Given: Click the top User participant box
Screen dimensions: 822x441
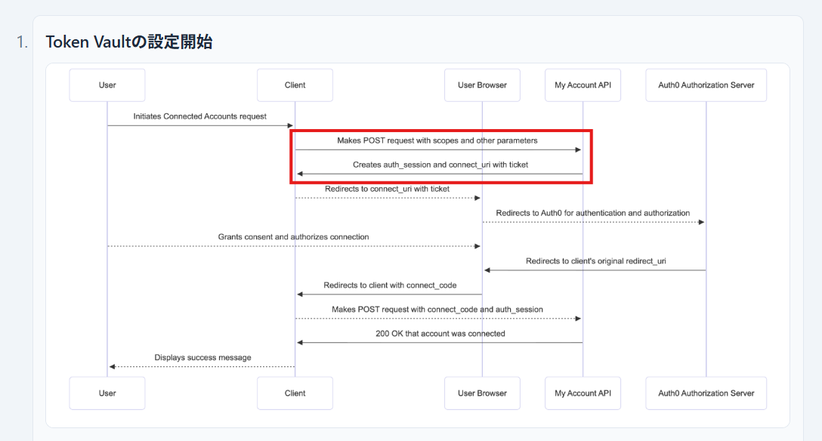Looking at the screenshot, I should (107, 85).
